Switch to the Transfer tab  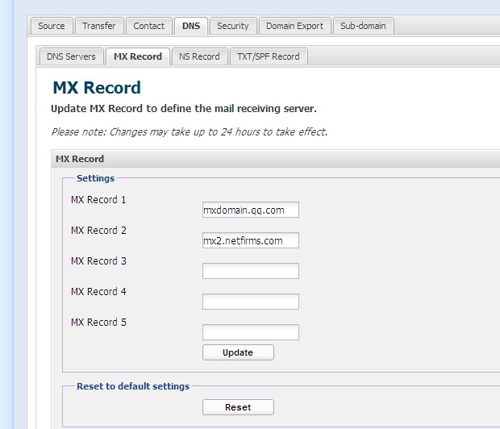pos(99,26)
